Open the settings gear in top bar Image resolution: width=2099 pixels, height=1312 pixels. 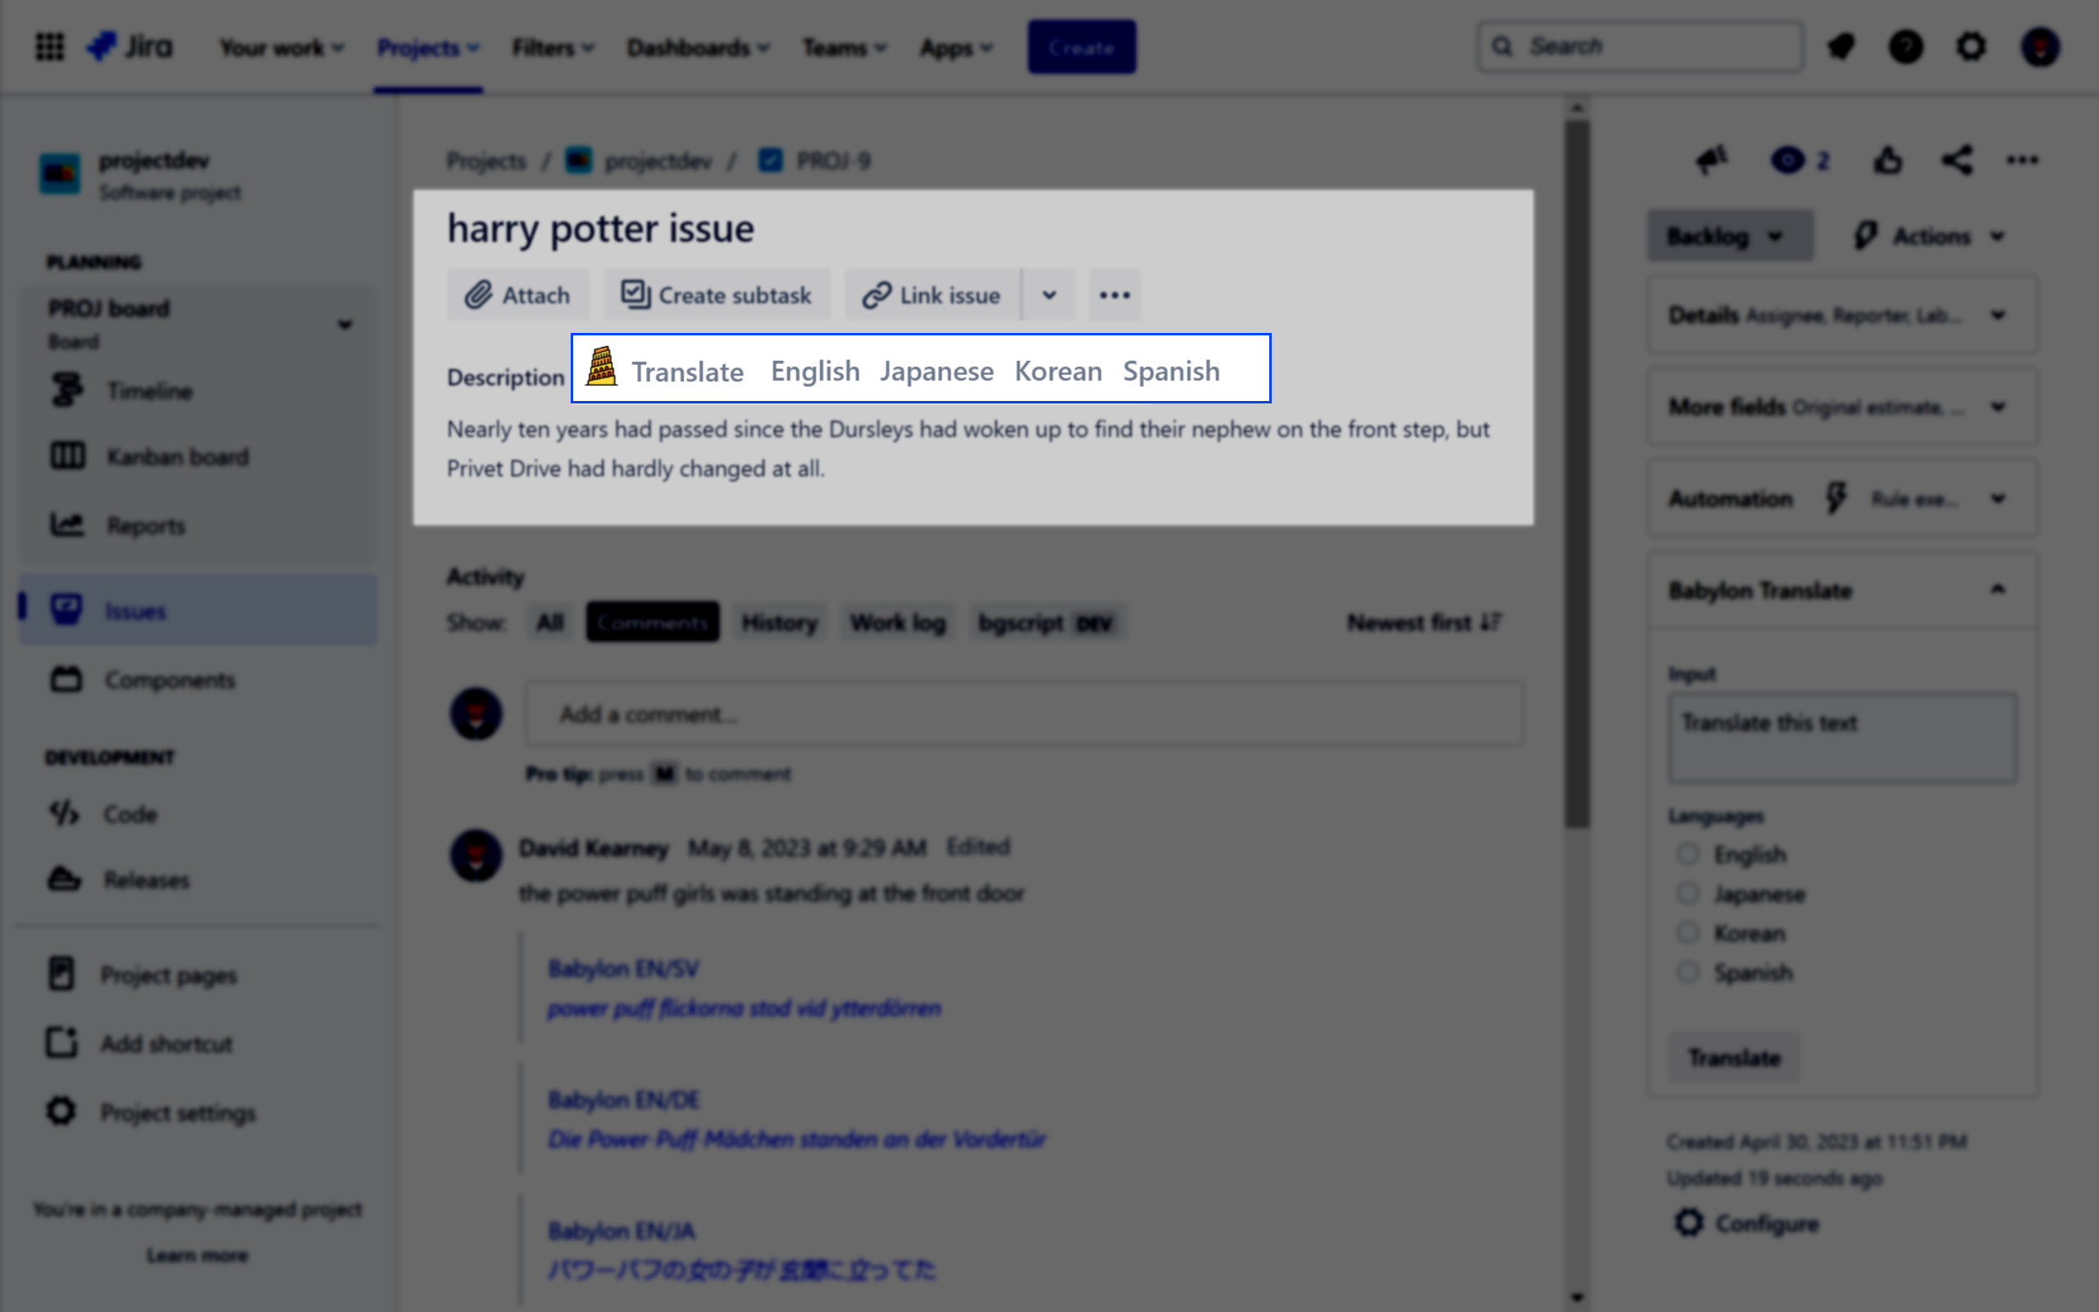[1971, 47]
